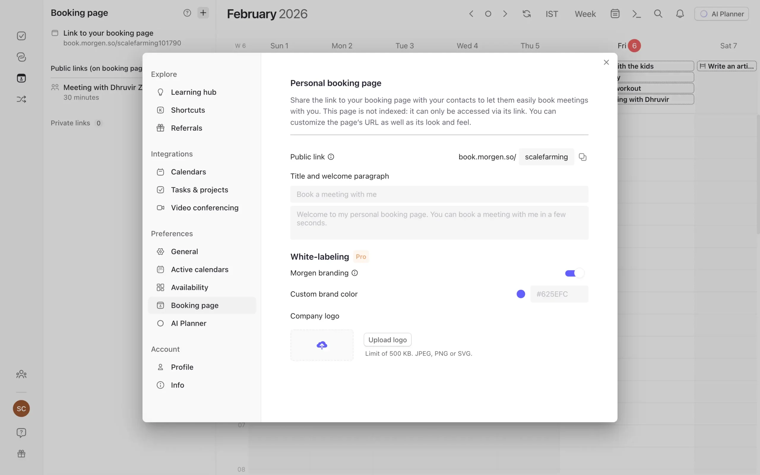The height and width of the screenshot is (475, 760).
Task: Open Video conferencing under Integrations
Action: point(205,208)
